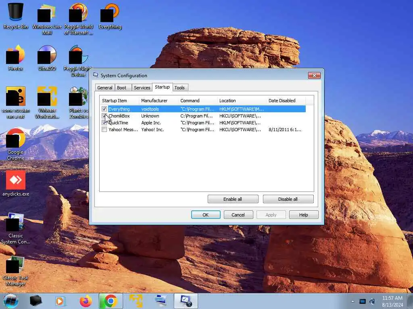Open the Windows Start orb
This screenshot has height=309, width=413.
coord(11,301)
